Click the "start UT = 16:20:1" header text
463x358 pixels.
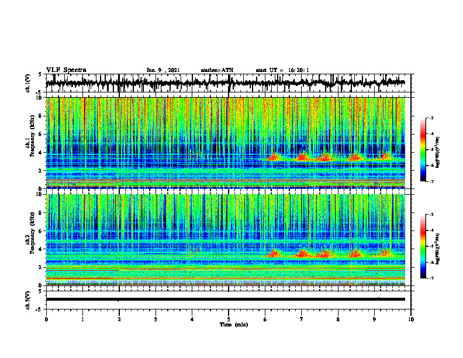pos(282,70)
